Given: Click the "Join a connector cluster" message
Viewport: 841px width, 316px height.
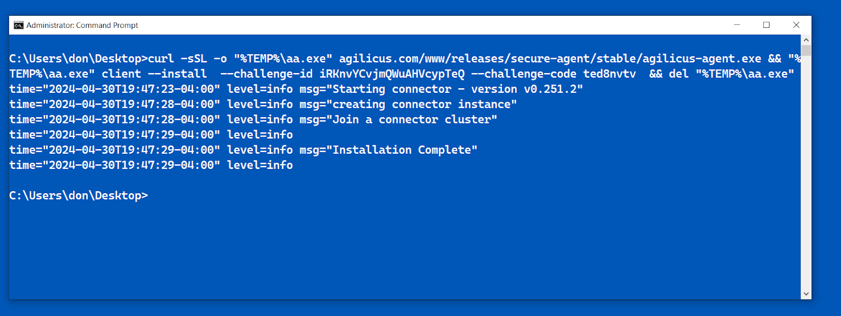Looking at the screenshot, I should [412, 119].
